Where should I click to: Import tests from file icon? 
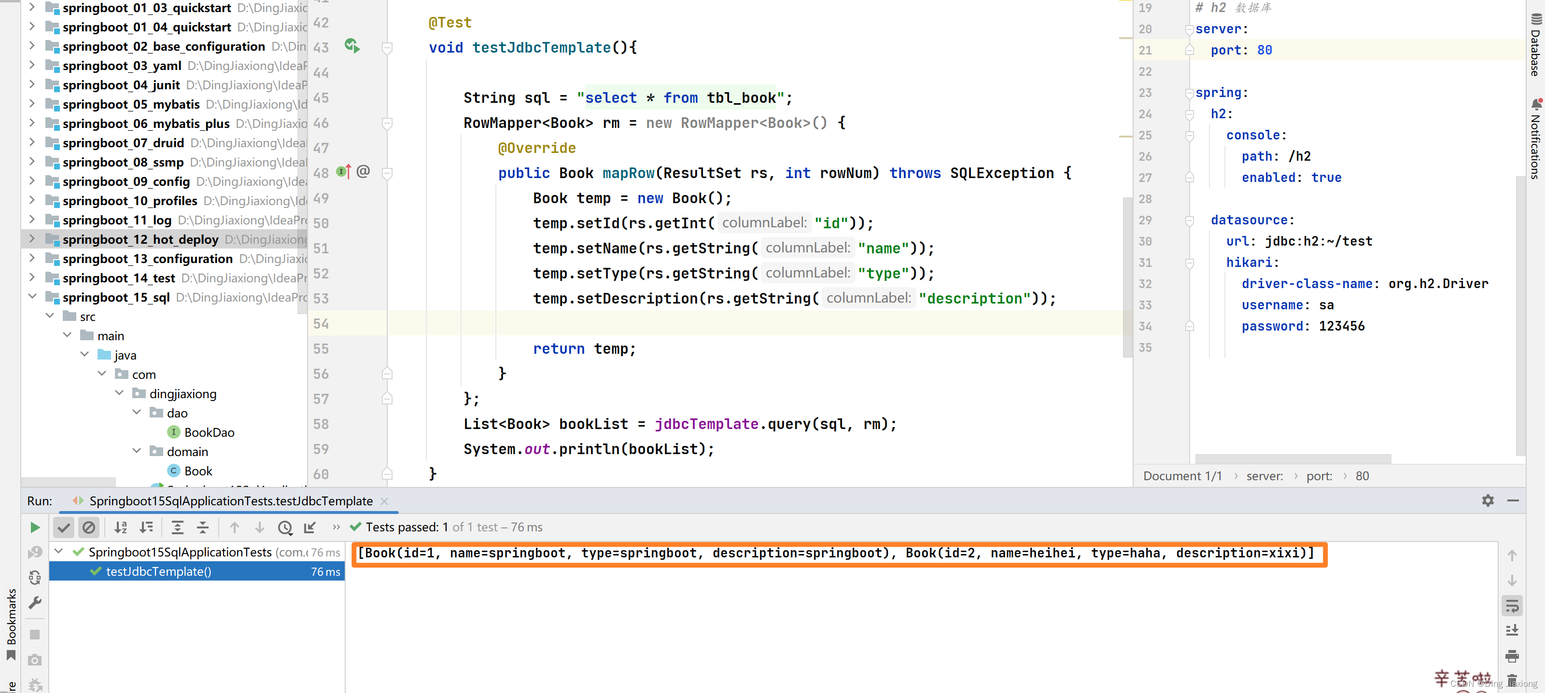[x=310, y=527]
